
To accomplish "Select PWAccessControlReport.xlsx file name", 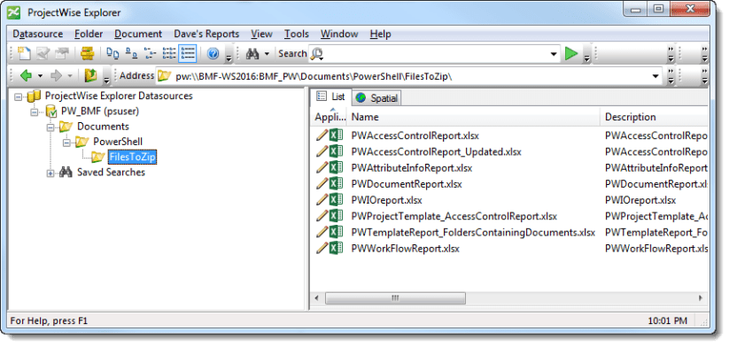I will point(415,135).
